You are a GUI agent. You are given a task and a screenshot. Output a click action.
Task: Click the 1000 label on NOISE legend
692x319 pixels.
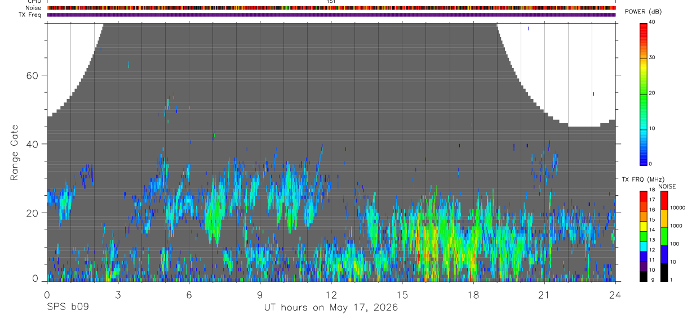tap(676, 226)
